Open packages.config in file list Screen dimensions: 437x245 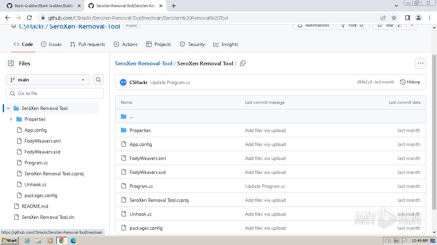pos(146,228)
